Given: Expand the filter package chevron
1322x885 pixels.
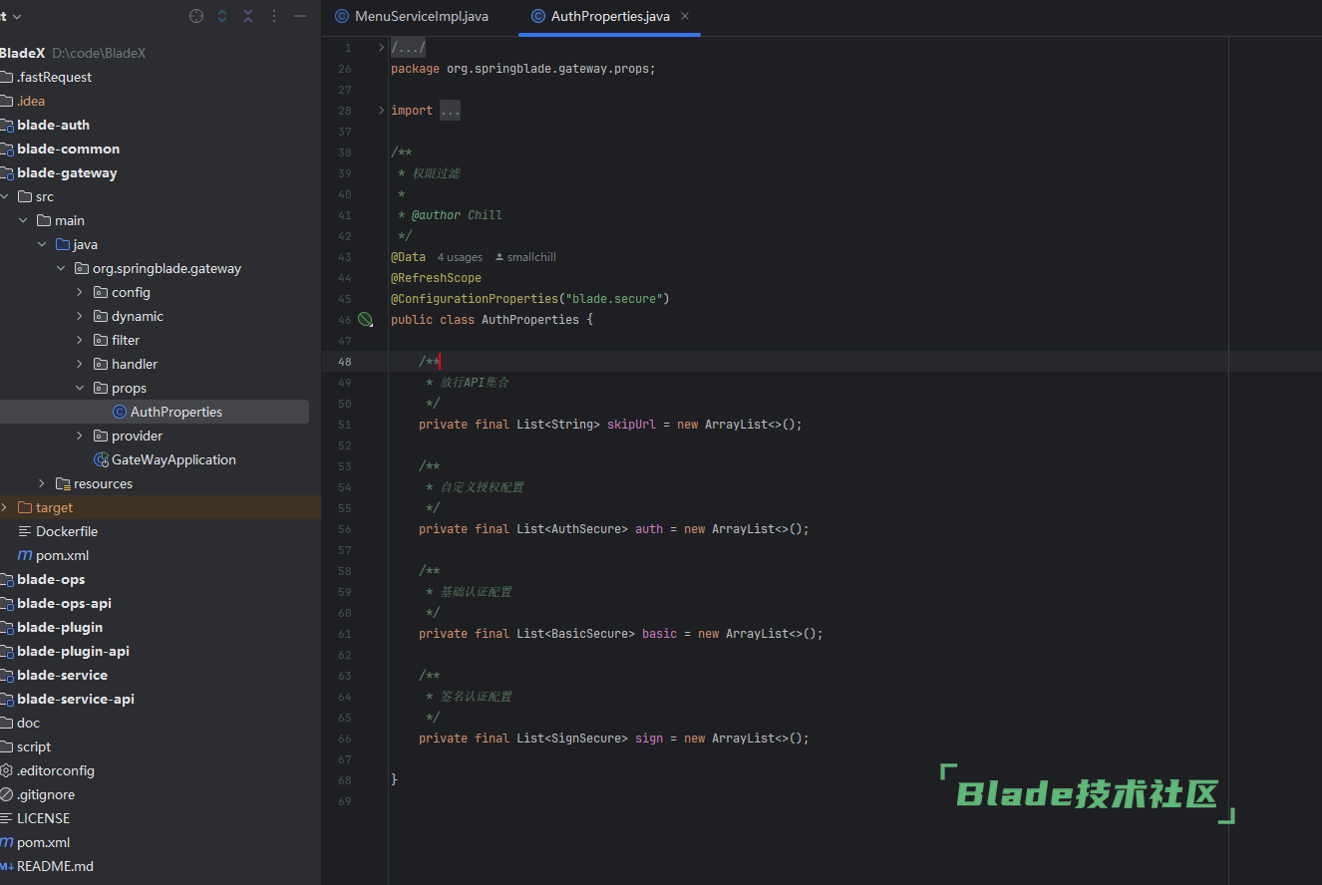Looking at the screenshot, I should coord(81,340).
